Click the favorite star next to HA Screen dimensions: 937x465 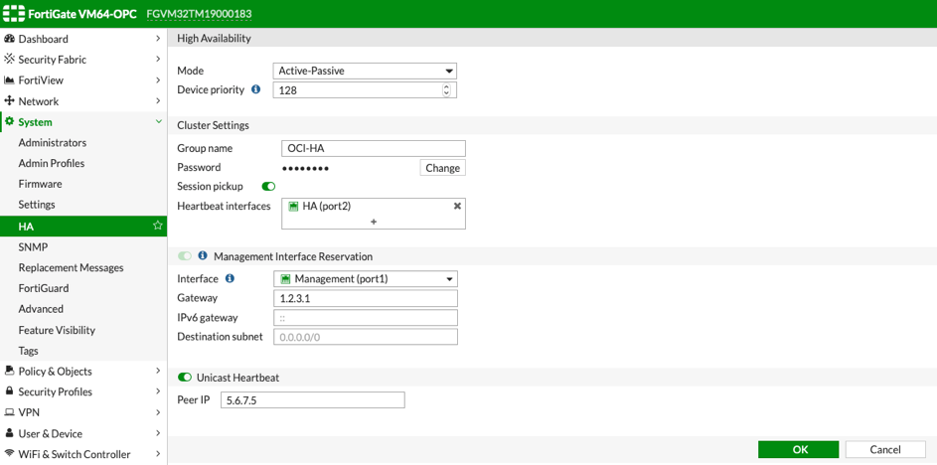(x=157, y=227)
